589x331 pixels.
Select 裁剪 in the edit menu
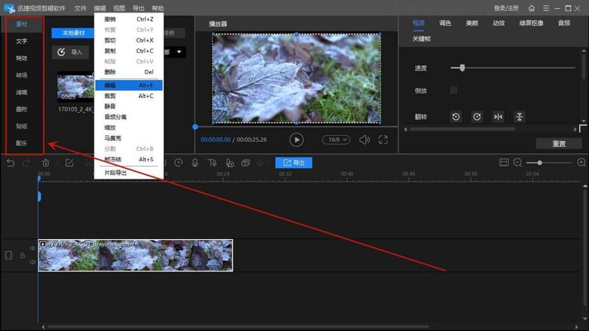point(110,96)
